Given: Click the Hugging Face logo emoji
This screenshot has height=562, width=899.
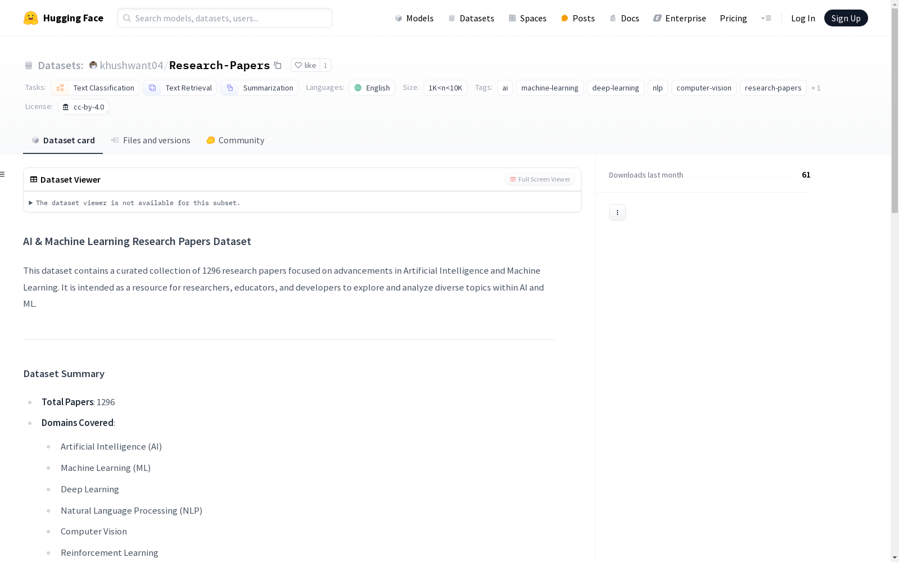Looking at the screenshot, I should pyautogui.click(x=31, y=18).
